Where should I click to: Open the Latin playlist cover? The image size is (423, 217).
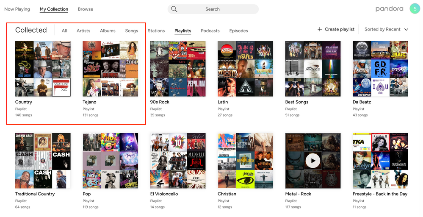coord(246,69)
